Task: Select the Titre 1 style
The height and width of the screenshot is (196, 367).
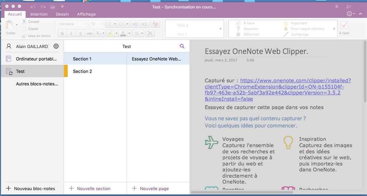Action: click(x=182, y=25)
